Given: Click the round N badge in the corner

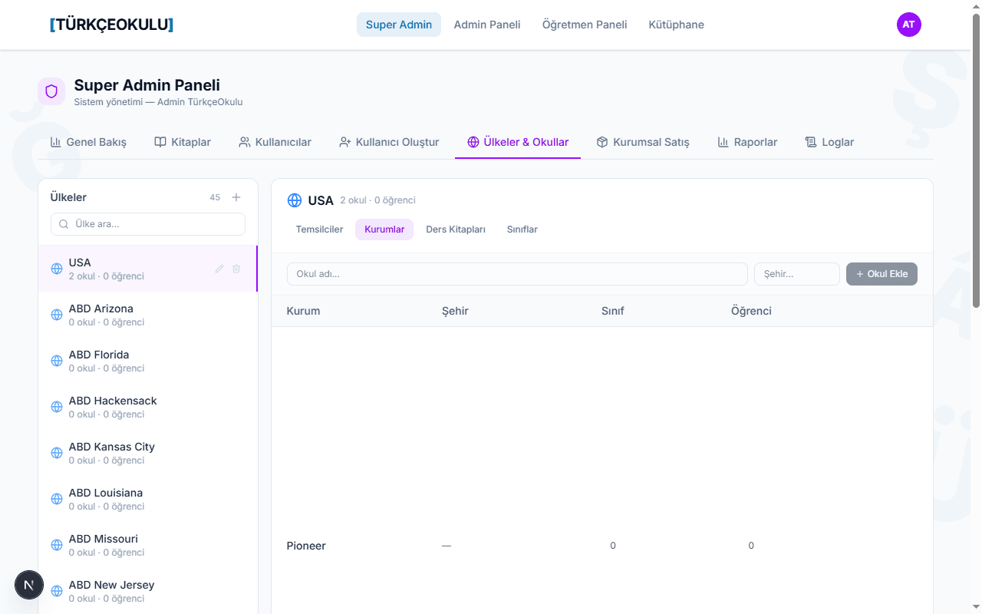Looking at the screenshot, I should (28, 586).
